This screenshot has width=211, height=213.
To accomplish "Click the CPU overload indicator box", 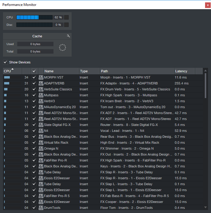I will click(66, 17).
